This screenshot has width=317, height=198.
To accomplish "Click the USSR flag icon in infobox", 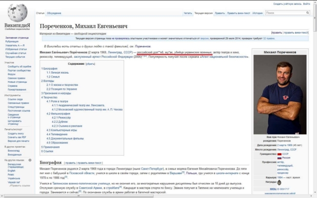I will [279, 154].
